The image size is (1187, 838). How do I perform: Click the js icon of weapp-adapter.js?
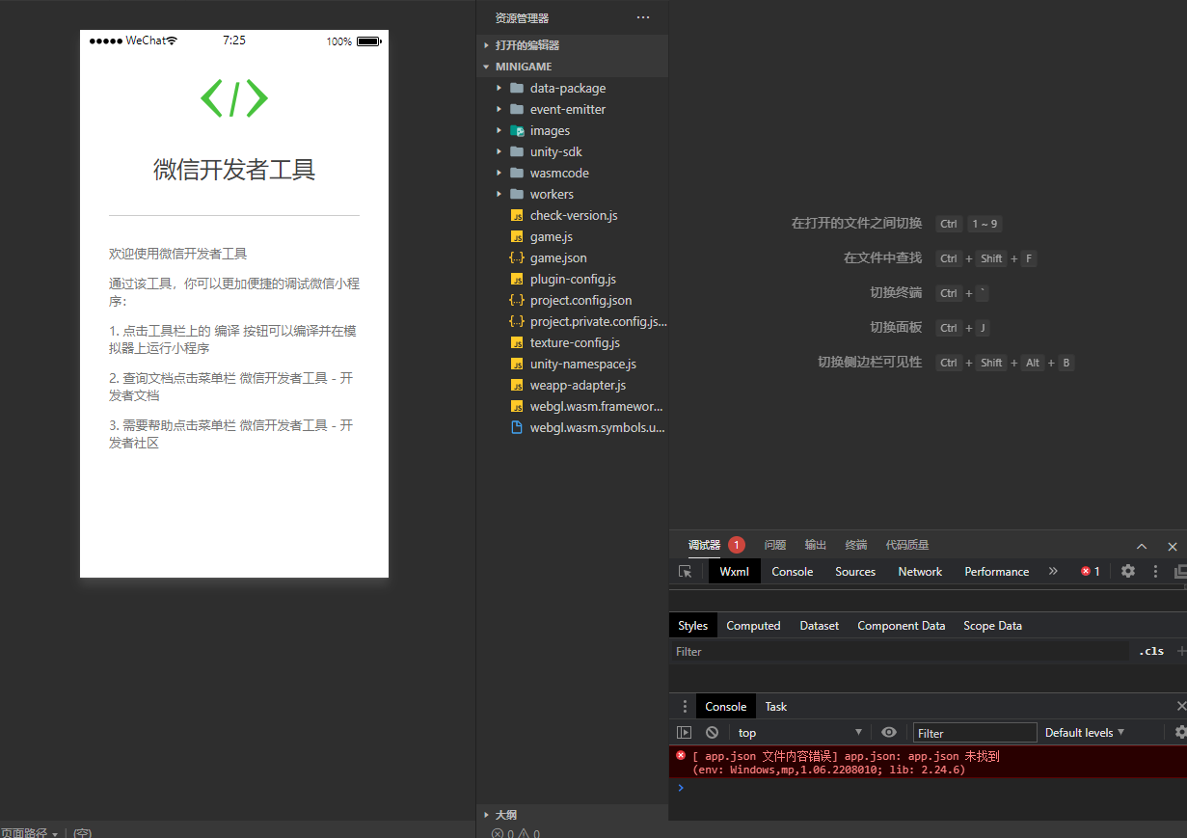(x=517, y=386)
